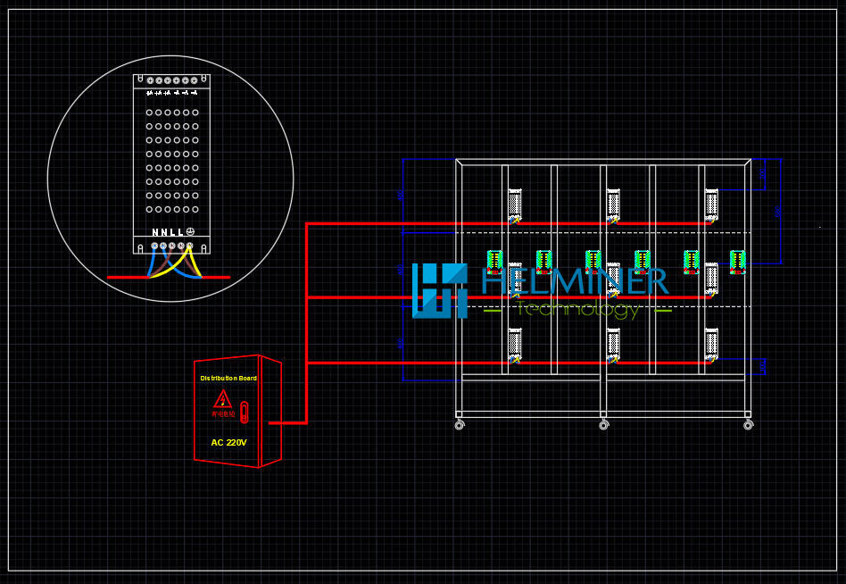The image size is (846, 584).
Task: Click the rightmost green terminal block module
Action: tap(737, 261)
